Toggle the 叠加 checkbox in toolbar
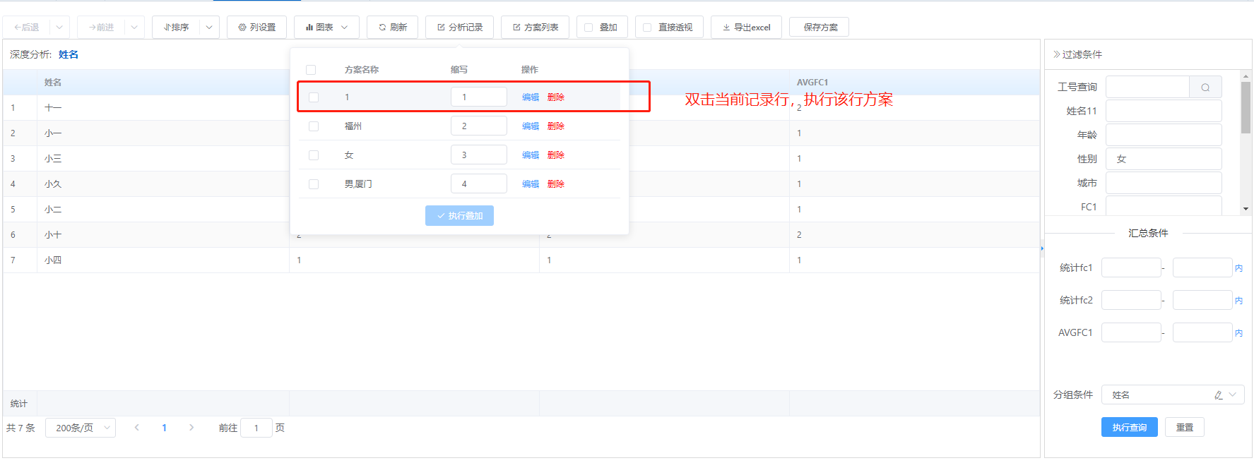1254x463 pixels. tap(588, 28)
